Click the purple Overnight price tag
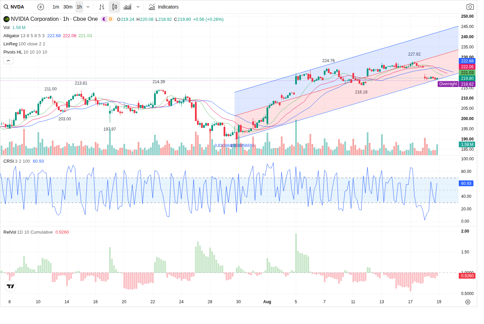 click(448, 84)
